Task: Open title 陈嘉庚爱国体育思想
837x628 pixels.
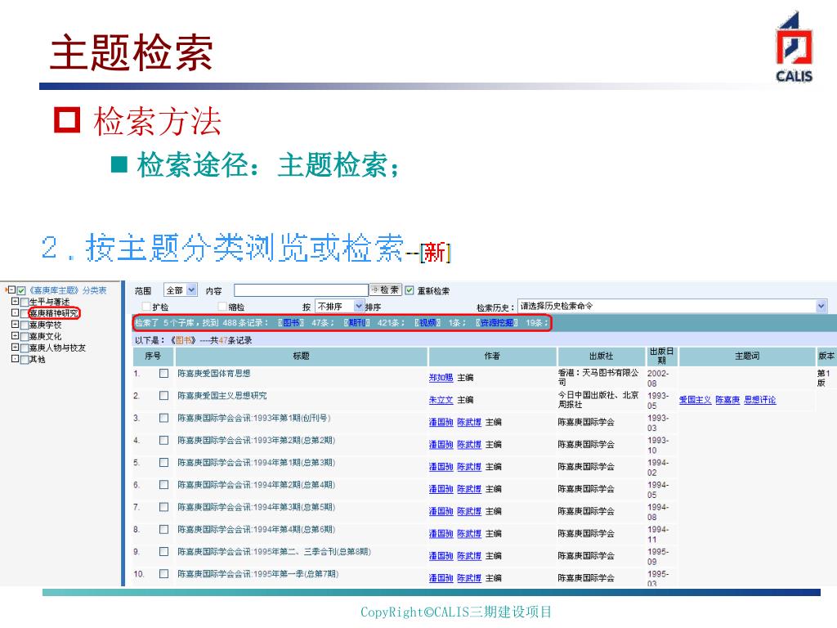Action: pyautogui.click(x=214, y=373)
